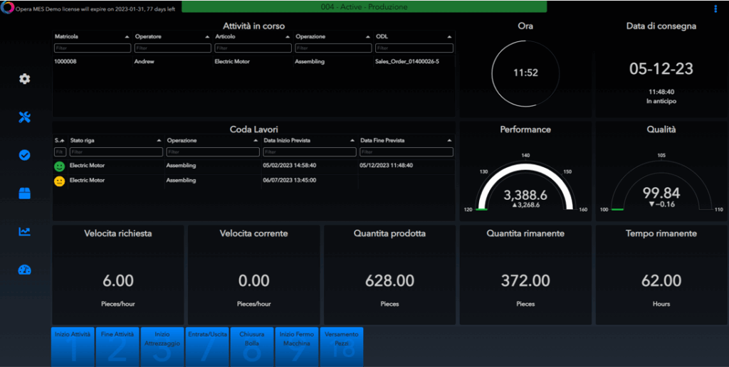729x367 pixels.
Task: Sort Operatore column with its arrow
Action: 207,36
